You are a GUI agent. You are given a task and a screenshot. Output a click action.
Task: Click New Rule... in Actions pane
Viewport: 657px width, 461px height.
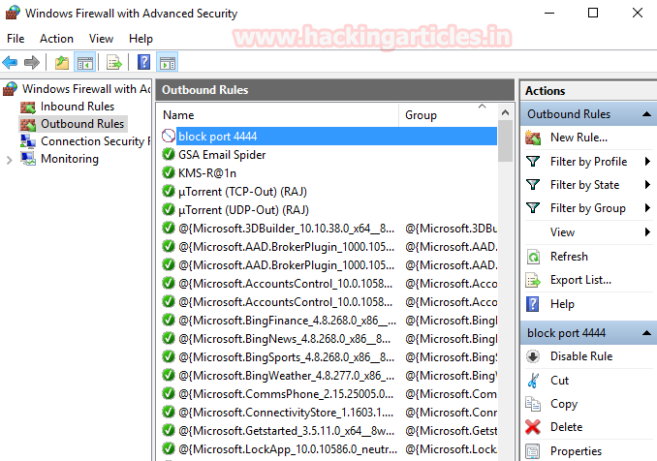tap(579, 138)
